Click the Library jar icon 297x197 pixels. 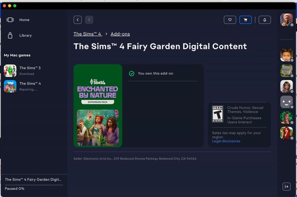(x=10, y=36)
